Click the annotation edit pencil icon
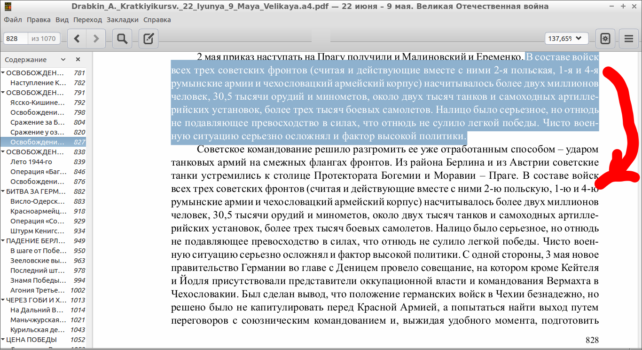642x350 pixels. (149, 39)
